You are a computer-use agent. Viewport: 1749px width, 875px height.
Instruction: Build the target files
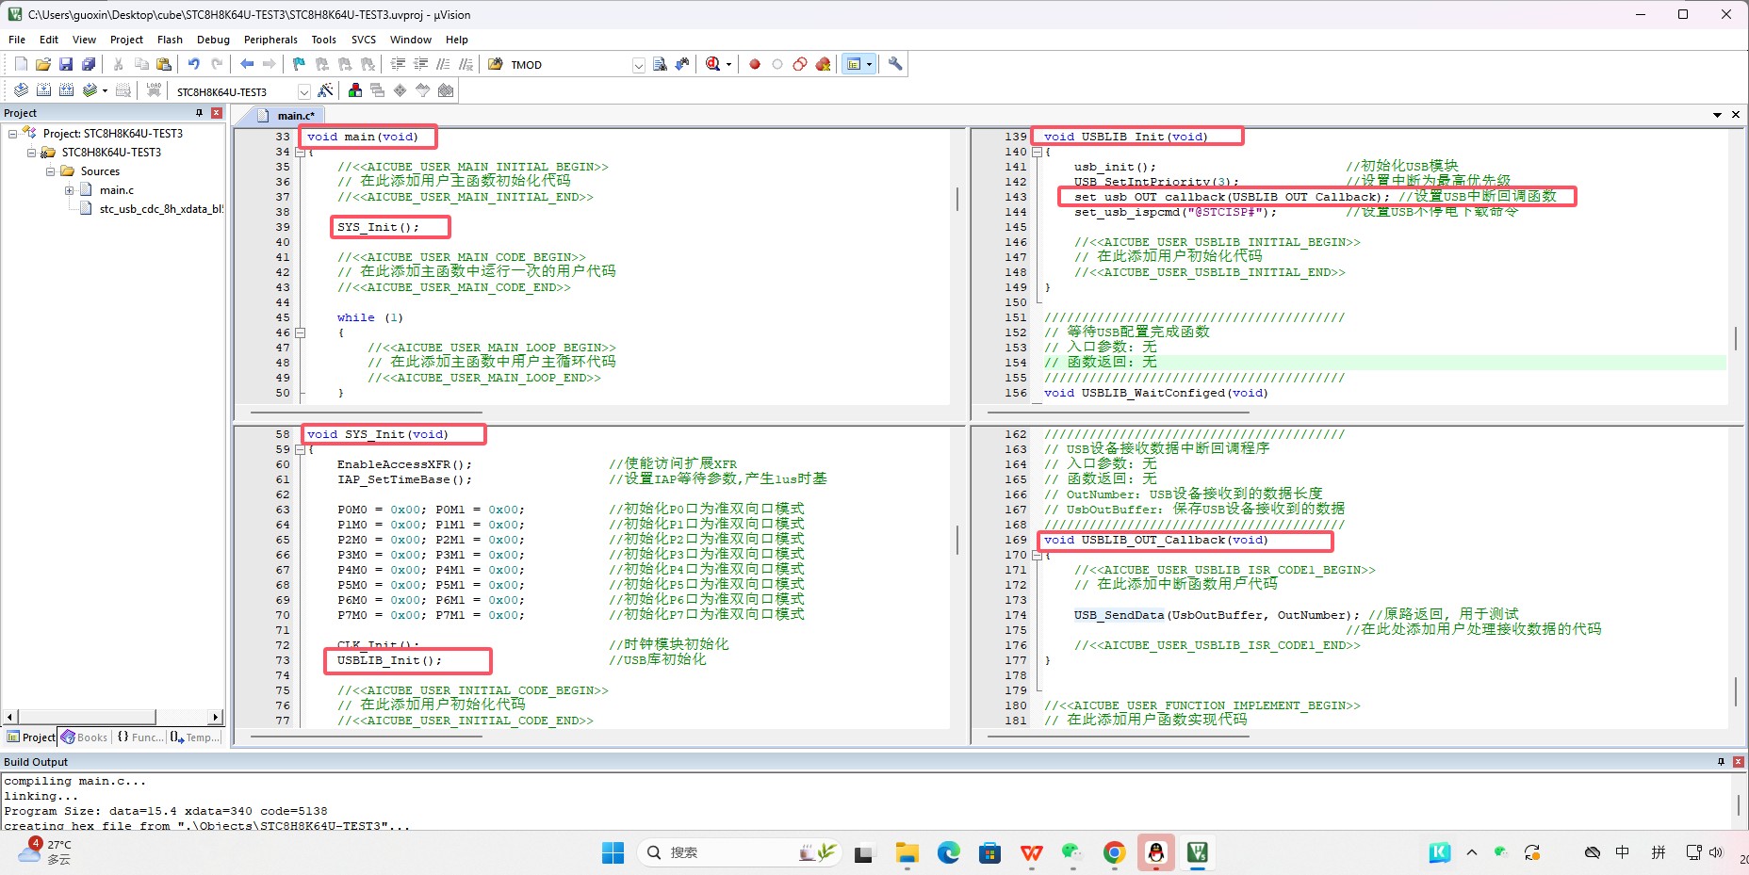[x=43, y=90]
